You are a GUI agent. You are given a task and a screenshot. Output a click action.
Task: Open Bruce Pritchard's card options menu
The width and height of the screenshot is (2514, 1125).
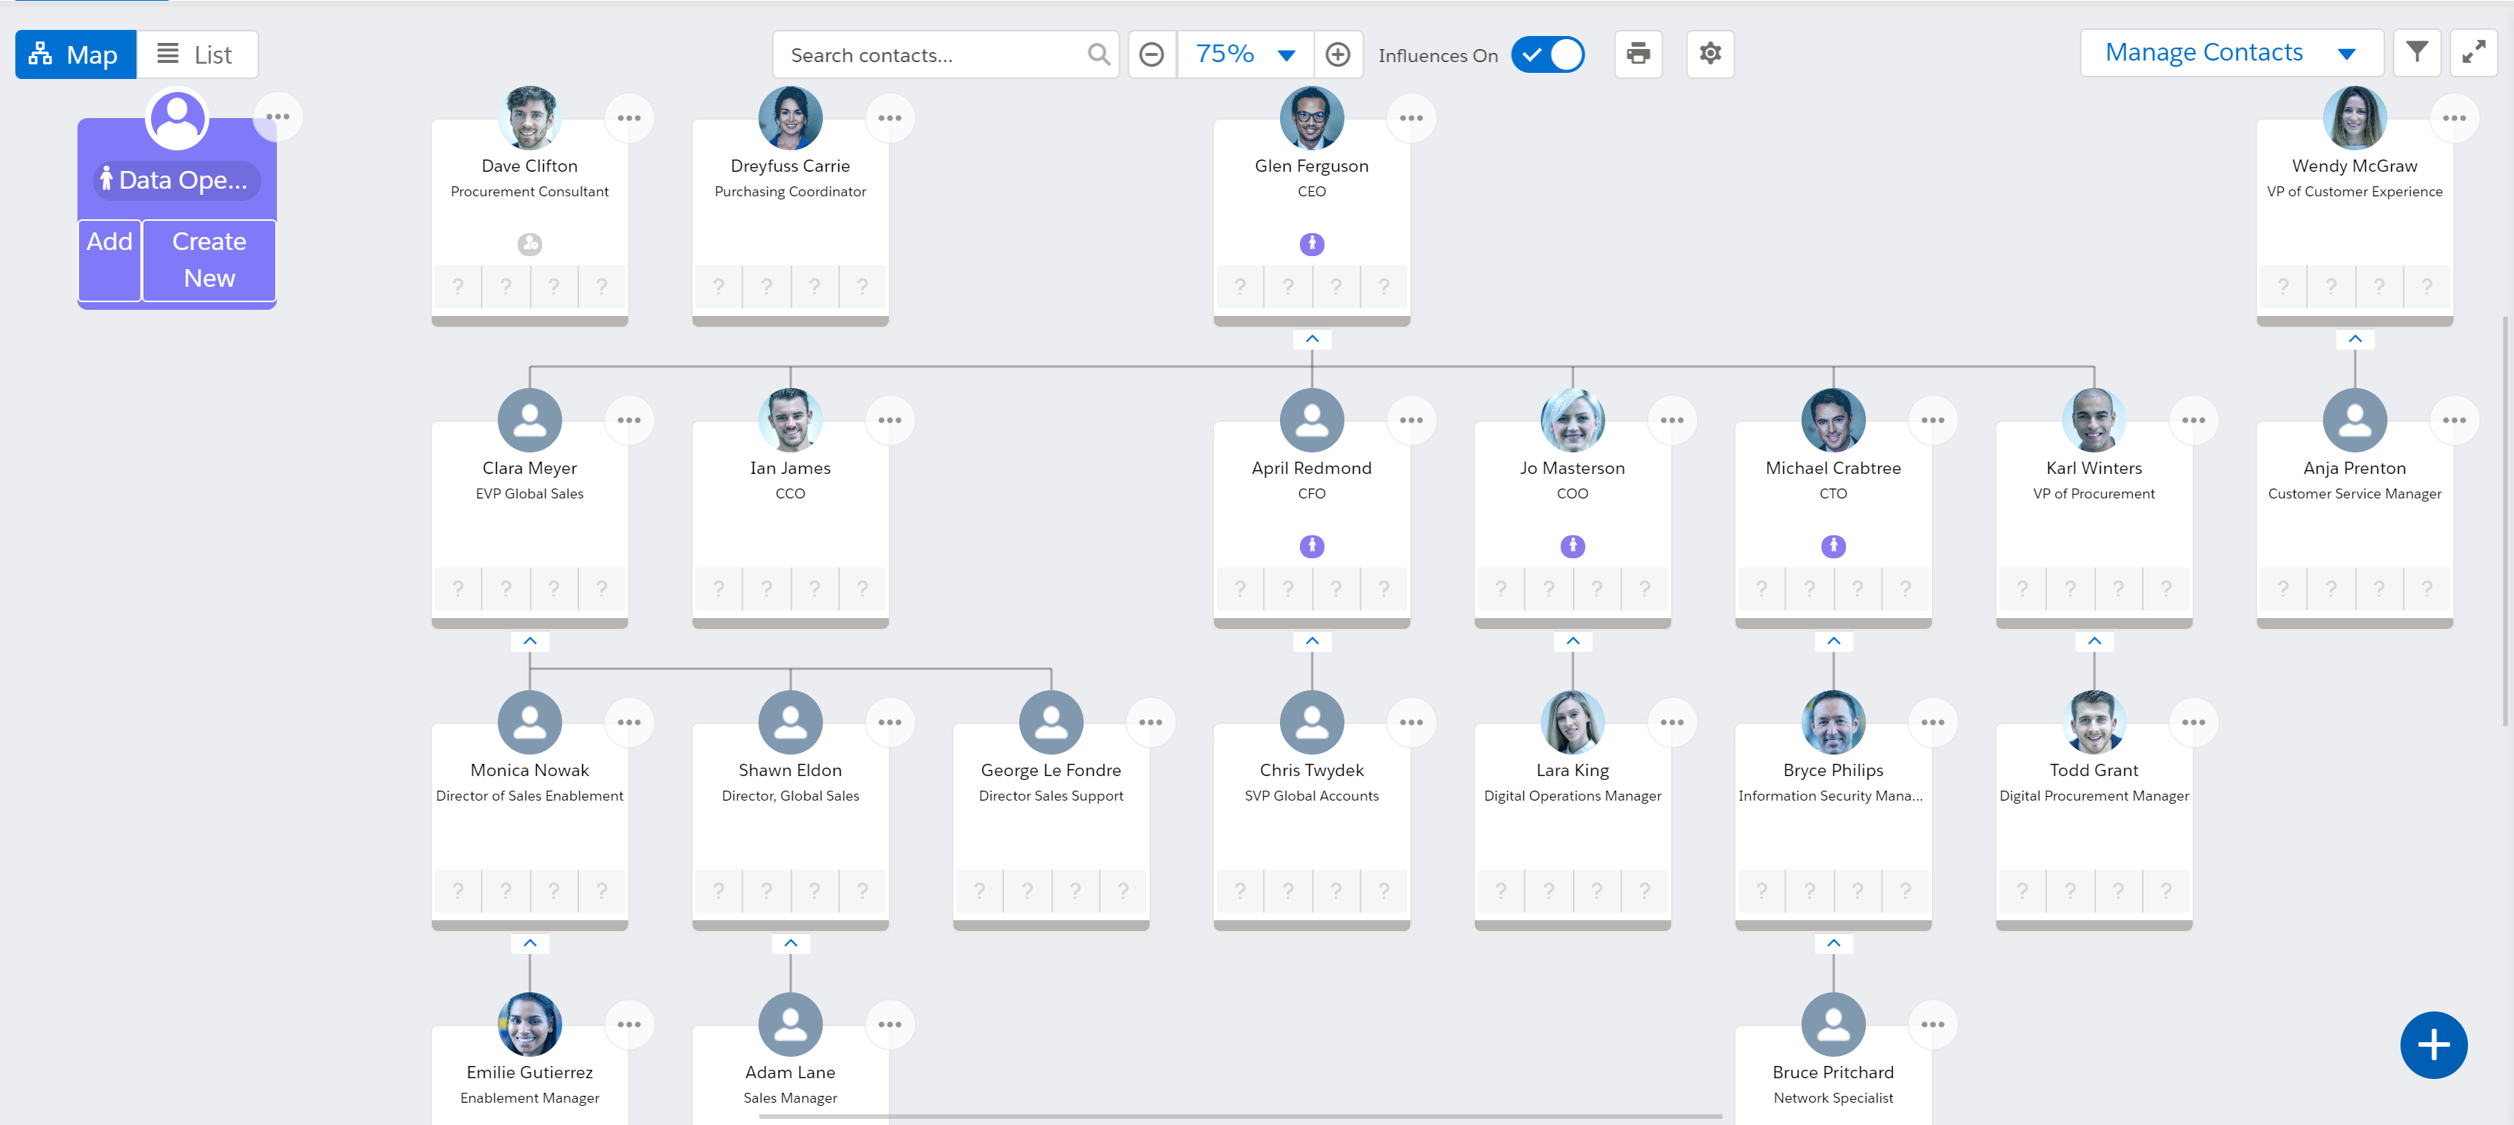pos(1933,1025)
